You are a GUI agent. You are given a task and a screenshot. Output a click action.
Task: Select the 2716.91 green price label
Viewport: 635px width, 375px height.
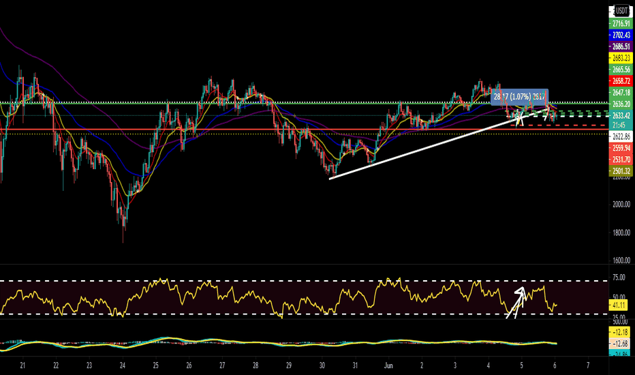pos(621,23)
